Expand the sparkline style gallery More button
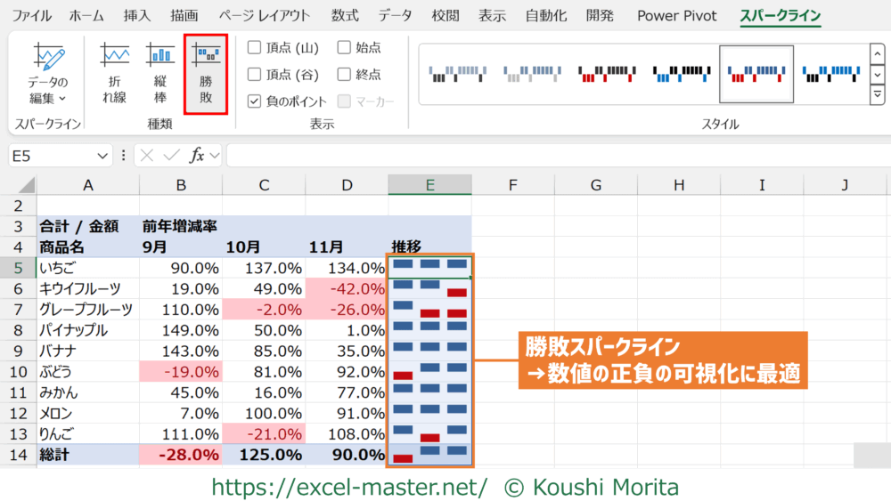Viewport: 891px width, 501px height. 877,93
